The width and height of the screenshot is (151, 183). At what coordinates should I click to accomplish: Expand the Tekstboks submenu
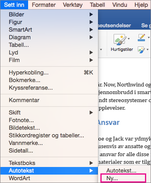click(49, 163)
